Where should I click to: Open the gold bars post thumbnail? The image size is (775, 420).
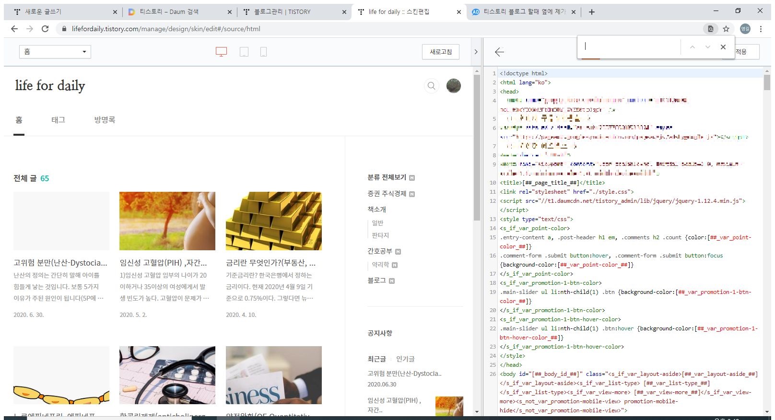point(274,221)
